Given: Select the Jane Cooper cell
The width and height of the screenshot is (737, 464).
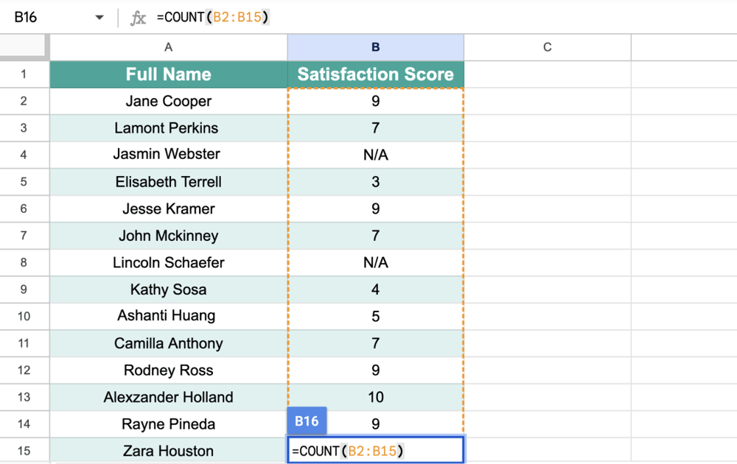Looking at the screenshot, I should [168, 102].
